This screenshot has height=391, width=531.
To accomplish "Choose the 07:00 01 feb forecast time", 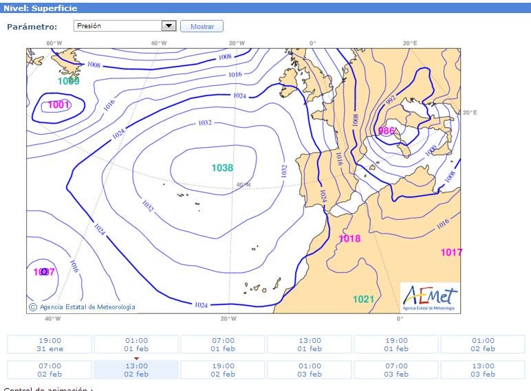I will 223,344.
